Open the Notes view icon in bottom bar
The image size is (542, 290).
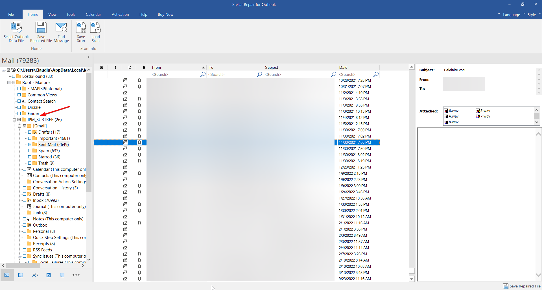pyautogui.click(x=62, y=275)
